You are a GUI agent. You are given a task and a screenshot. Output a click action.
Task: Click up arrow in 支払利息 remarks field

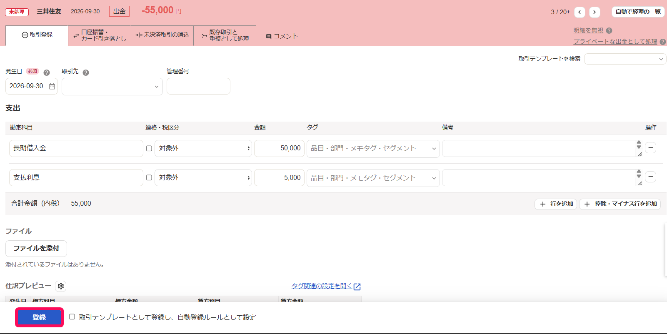tap(639, 171)
